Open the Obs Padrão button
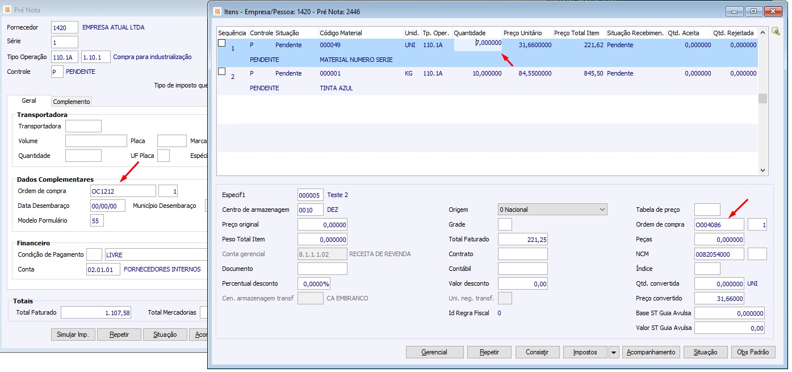The height and width of the screenshot is (372, 792). tap(753, 353)
